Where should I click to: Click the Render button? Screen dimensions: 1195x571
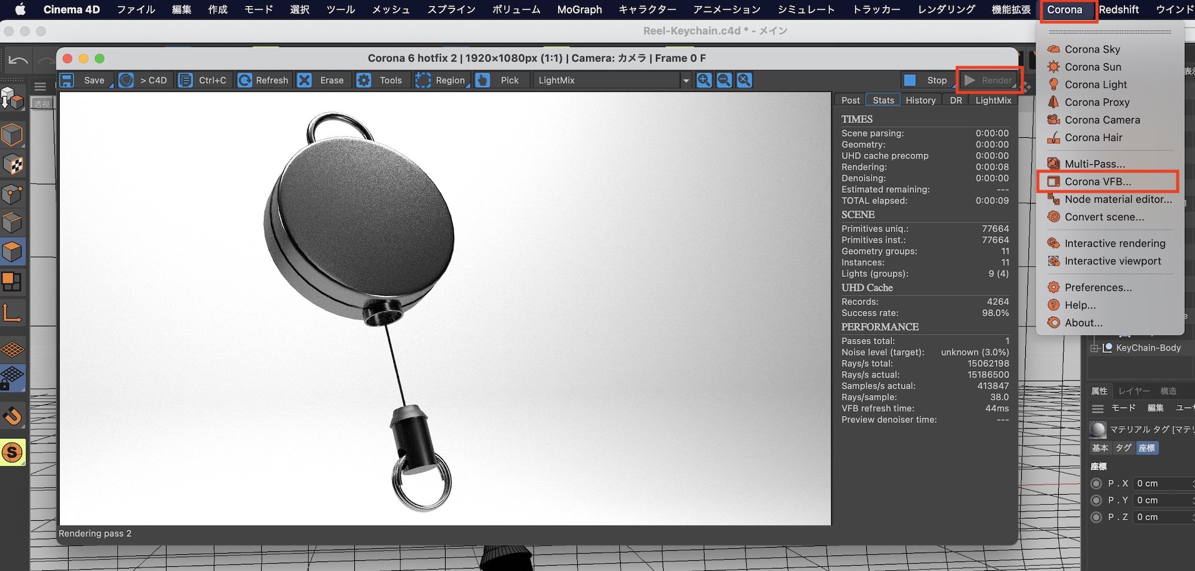989,81
